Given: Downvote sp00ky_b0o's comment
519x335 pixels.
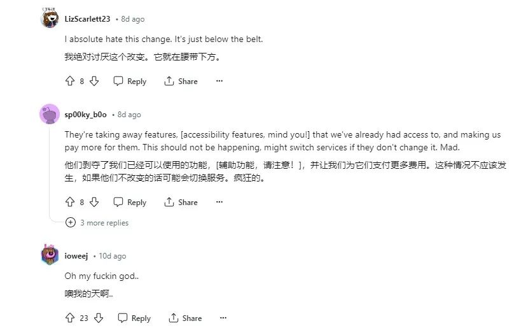Looking at the screenshot, I should coord(93,202).
